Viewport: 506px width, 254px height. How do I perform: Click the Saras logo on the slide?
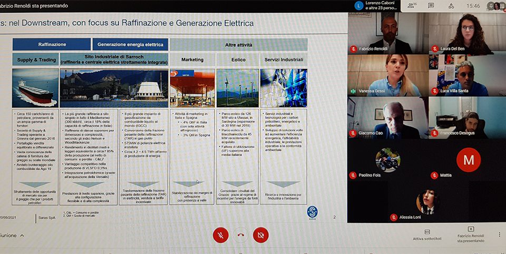tap(313, 211)
